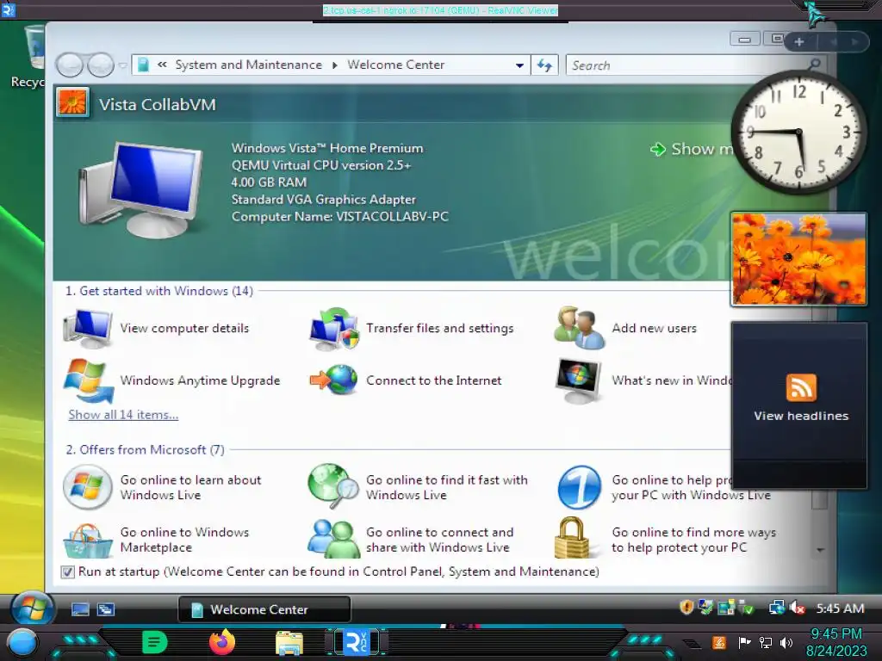
Task: Click Show Desktop quick launch icon
Action: pos(80,609)
